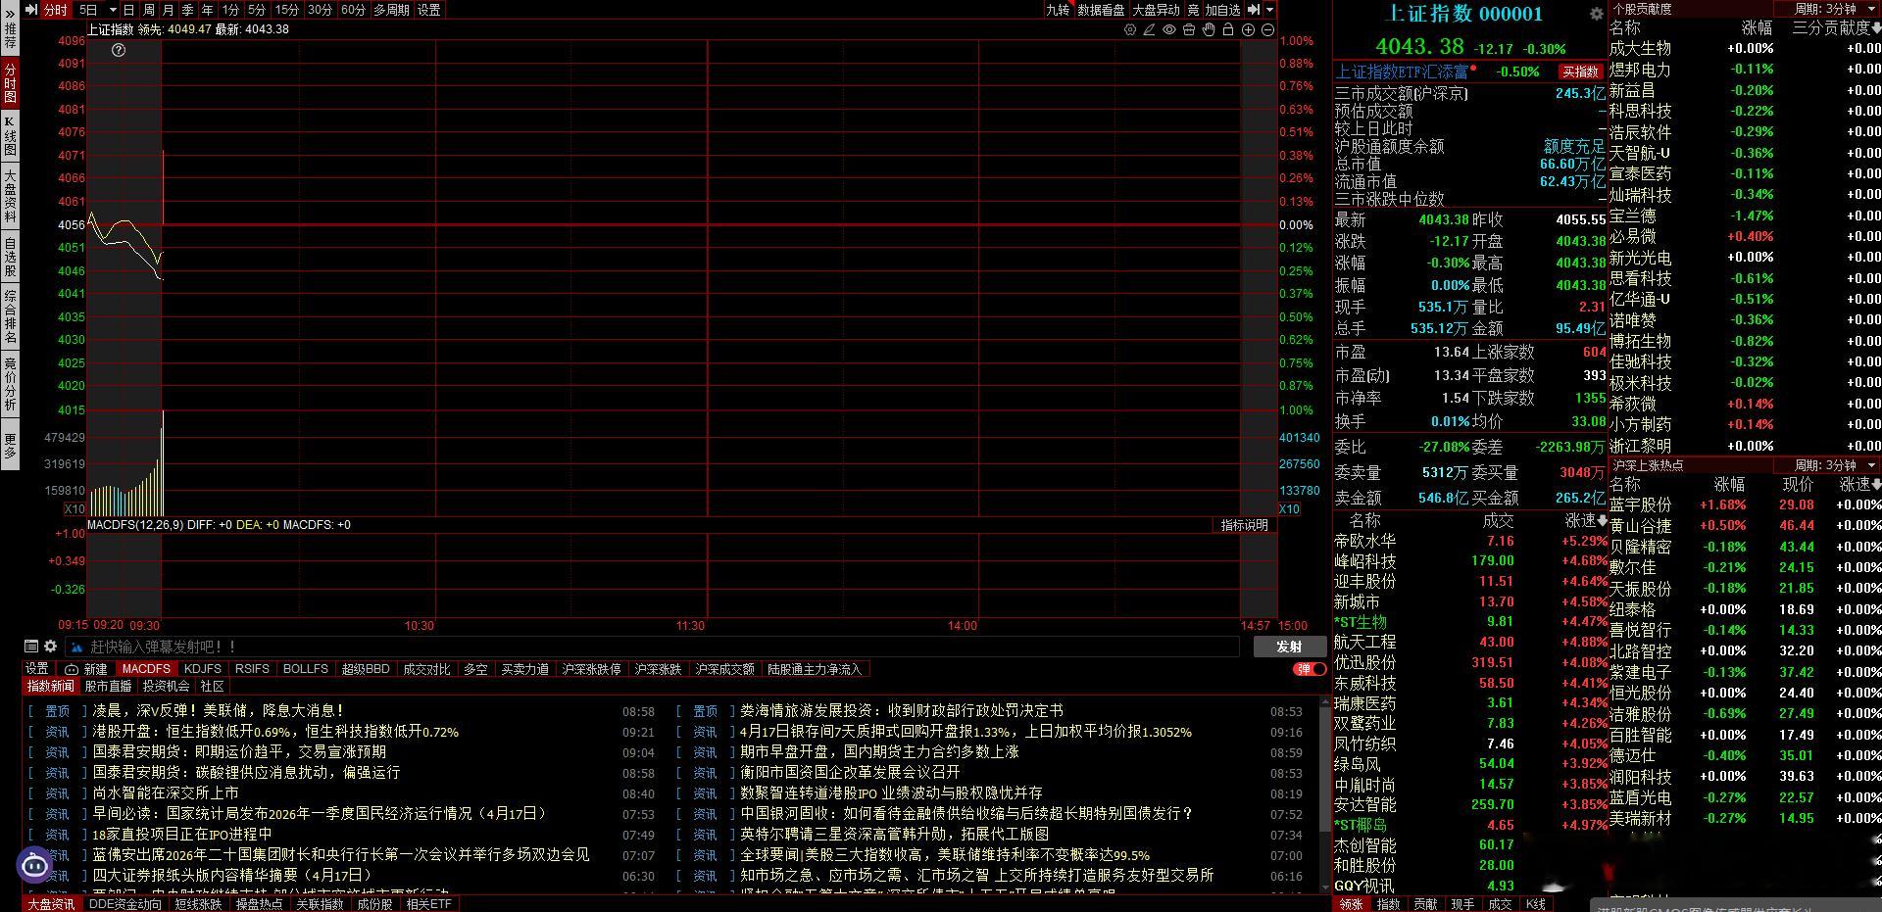The height and width of the screenshot is (912, 1882).
Task: Open 设置 in the top period toolbar
Action: click(x=429, y=10)
